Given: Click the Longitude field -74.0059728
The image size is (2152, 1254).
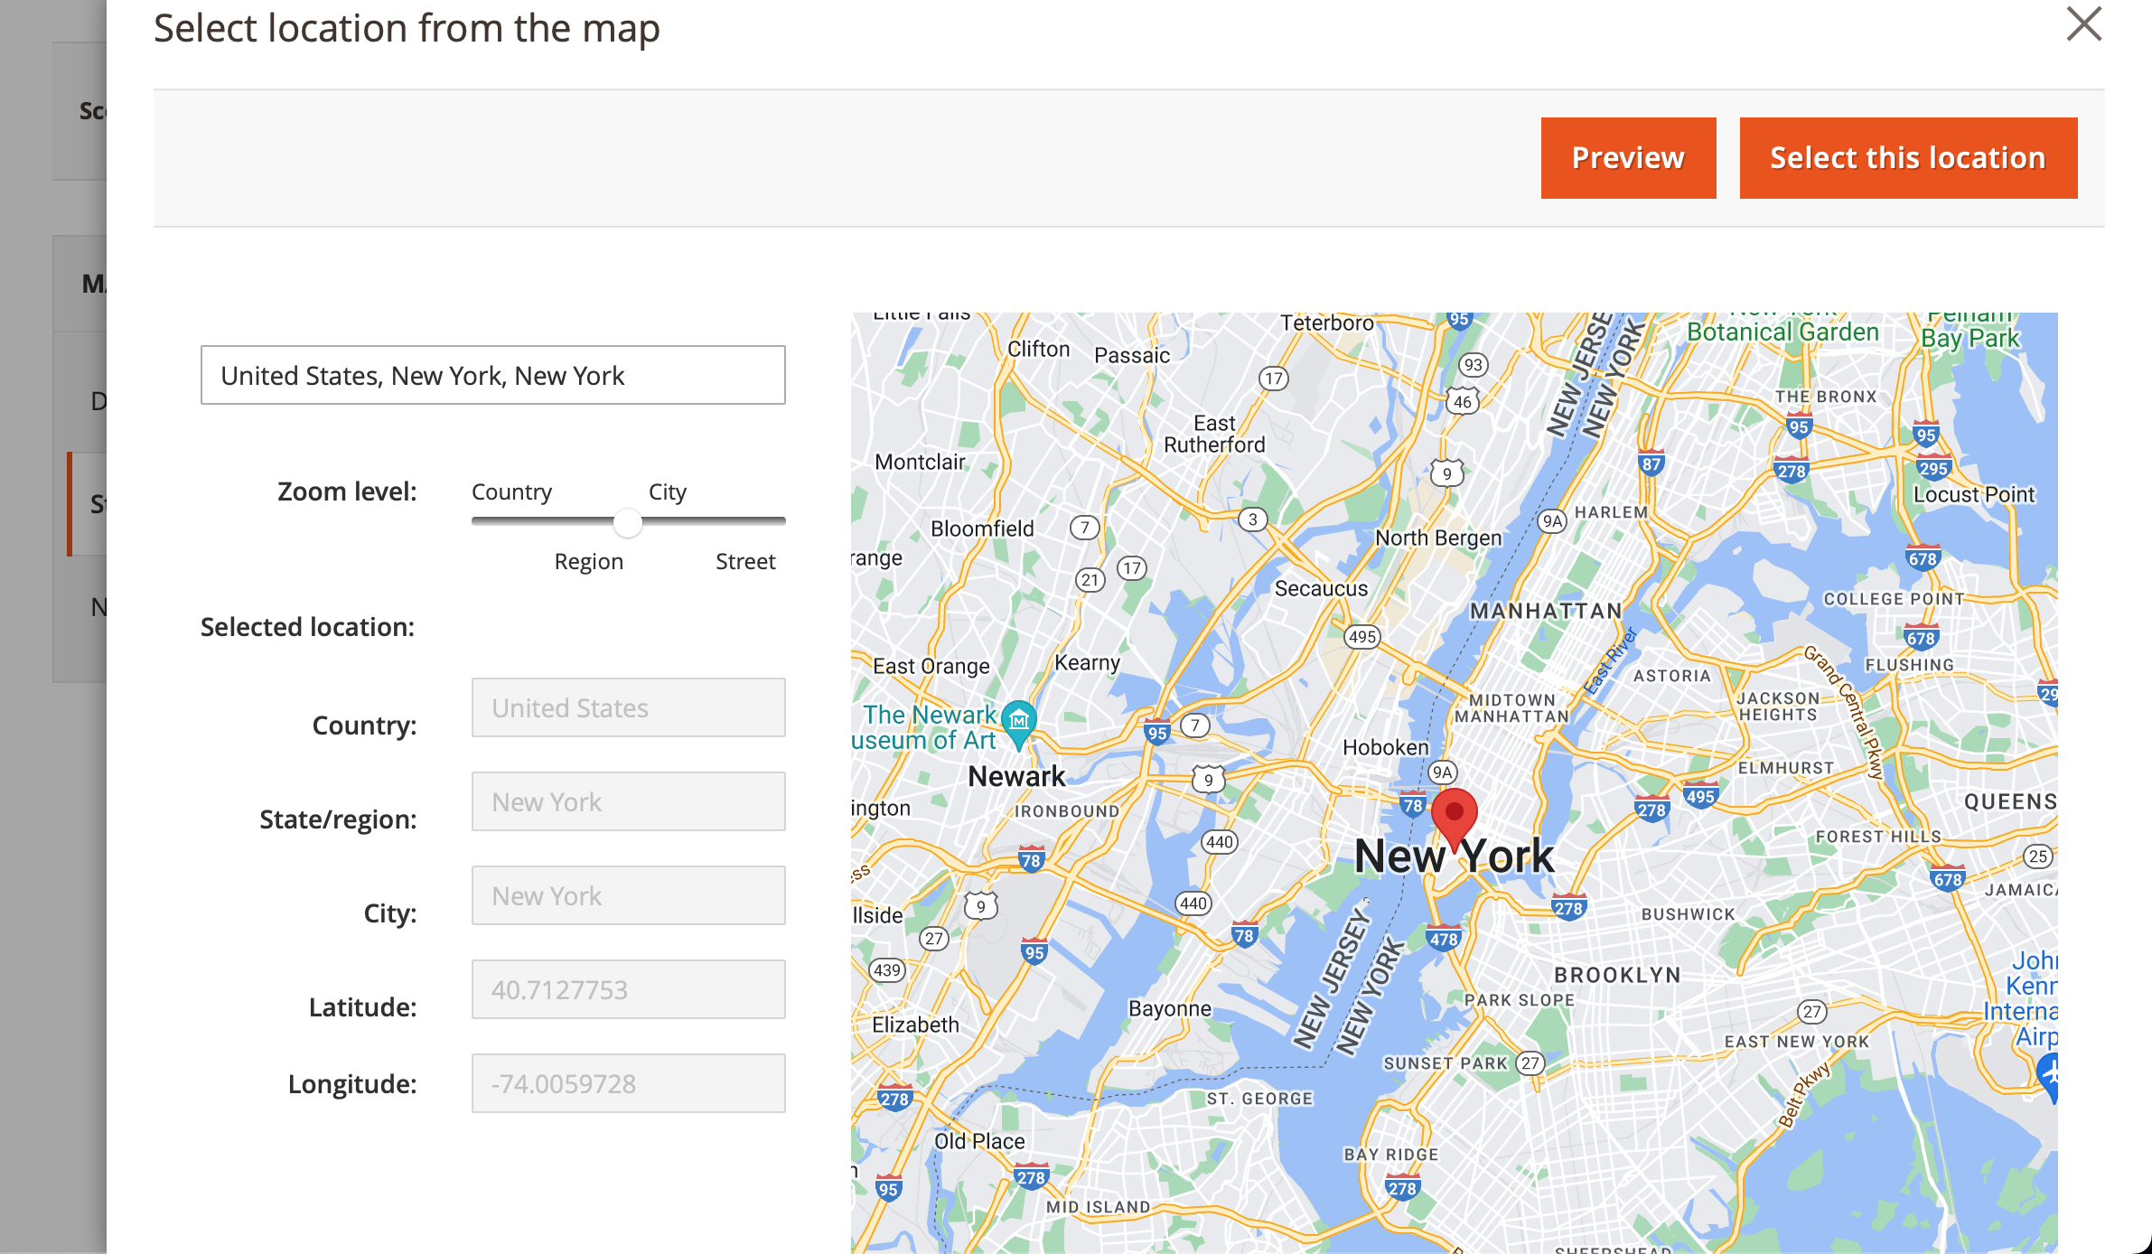Looking at the screenshot, I should [629, 1083].
